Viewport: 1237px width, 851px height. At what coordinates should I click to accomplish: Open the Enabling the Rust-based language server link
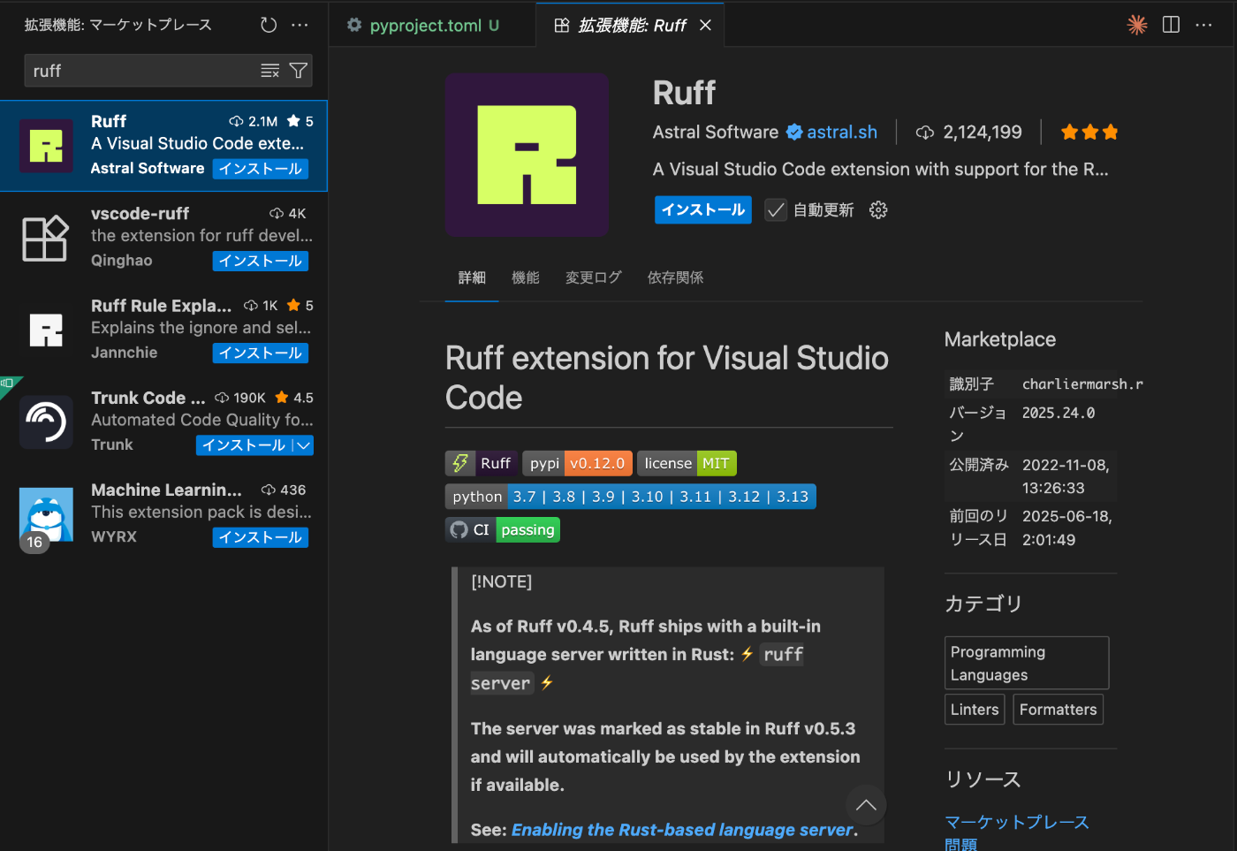coord(682,830)
